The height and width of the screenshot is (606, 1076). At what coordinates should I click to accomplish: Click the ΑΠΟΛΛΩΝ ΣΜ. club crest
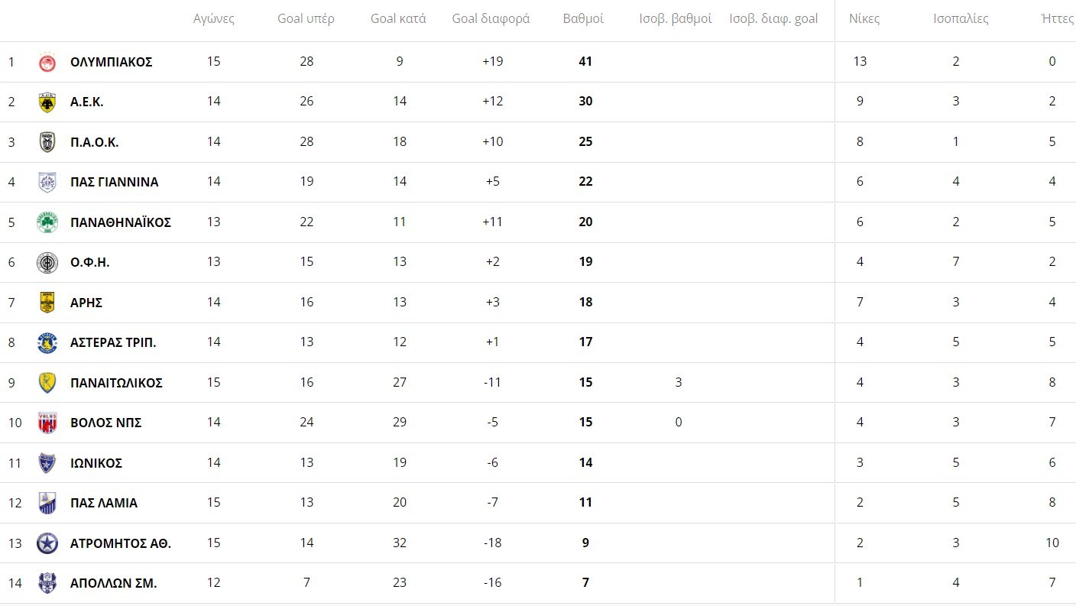click(47, 583)
